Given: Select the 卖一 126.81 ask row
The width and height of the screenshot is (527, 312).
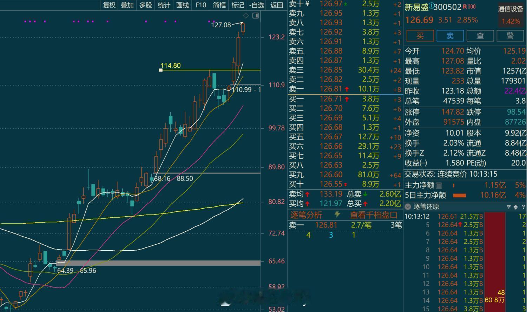Looking at the screenshot, I should [x=345, y=89].
